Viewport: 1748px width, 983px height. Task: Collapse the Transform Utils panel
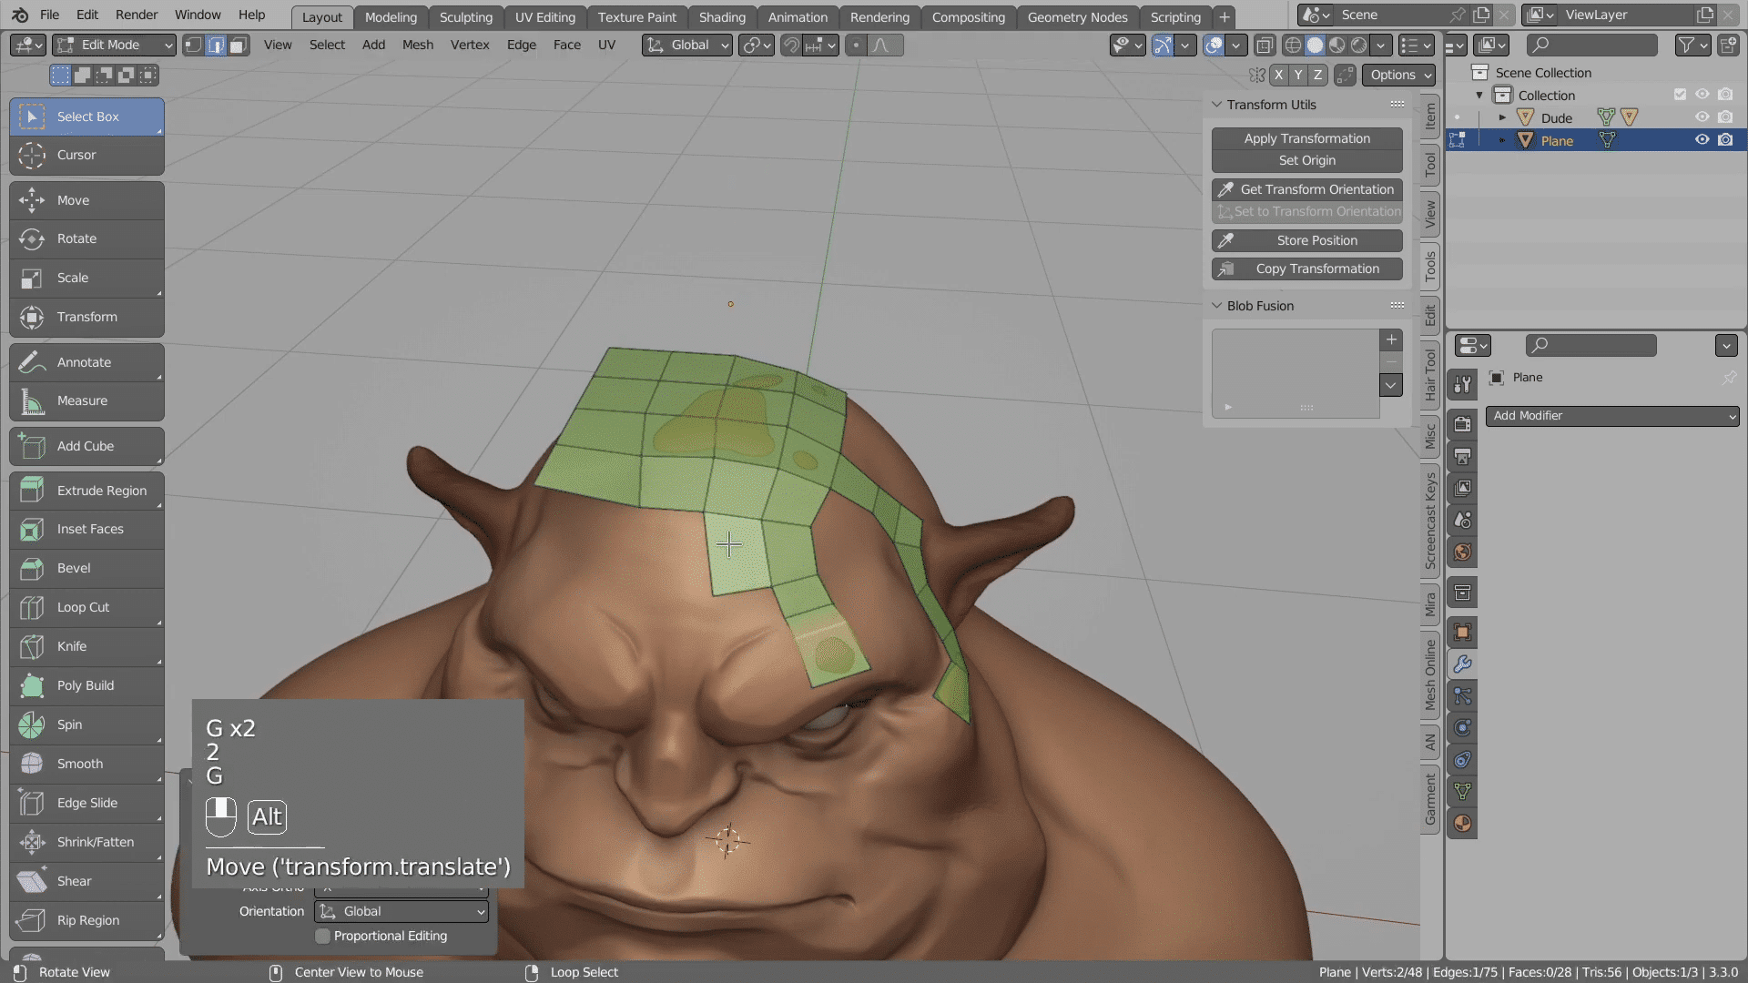pyautogui.click(x=1217, y=105)
